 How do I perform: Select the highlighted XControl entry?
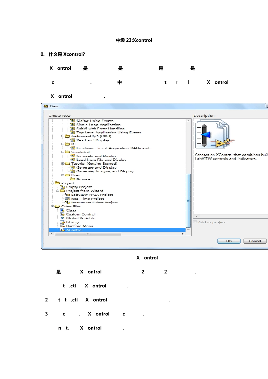pos(117,230)
